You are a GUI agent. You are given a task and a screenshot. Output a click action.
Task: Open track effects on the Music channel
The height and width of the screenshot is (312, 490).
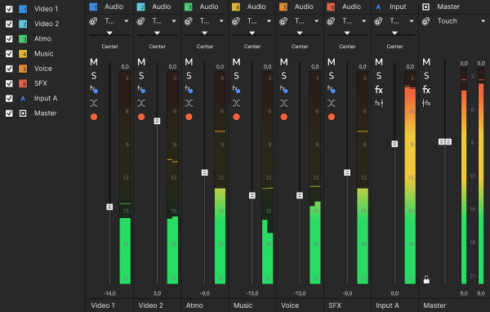(236, 89)
